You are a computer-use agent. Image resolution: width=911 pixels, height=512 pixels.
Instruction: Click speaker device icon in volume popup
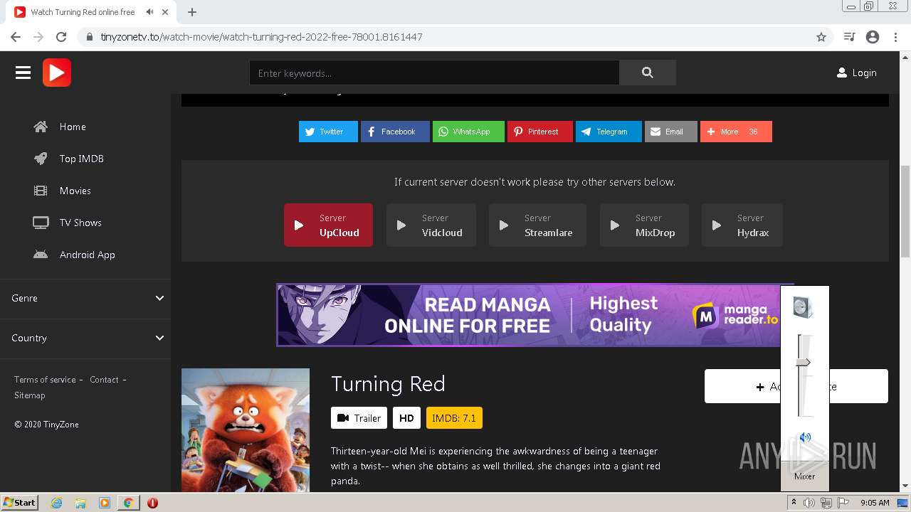tap(804, 308)
